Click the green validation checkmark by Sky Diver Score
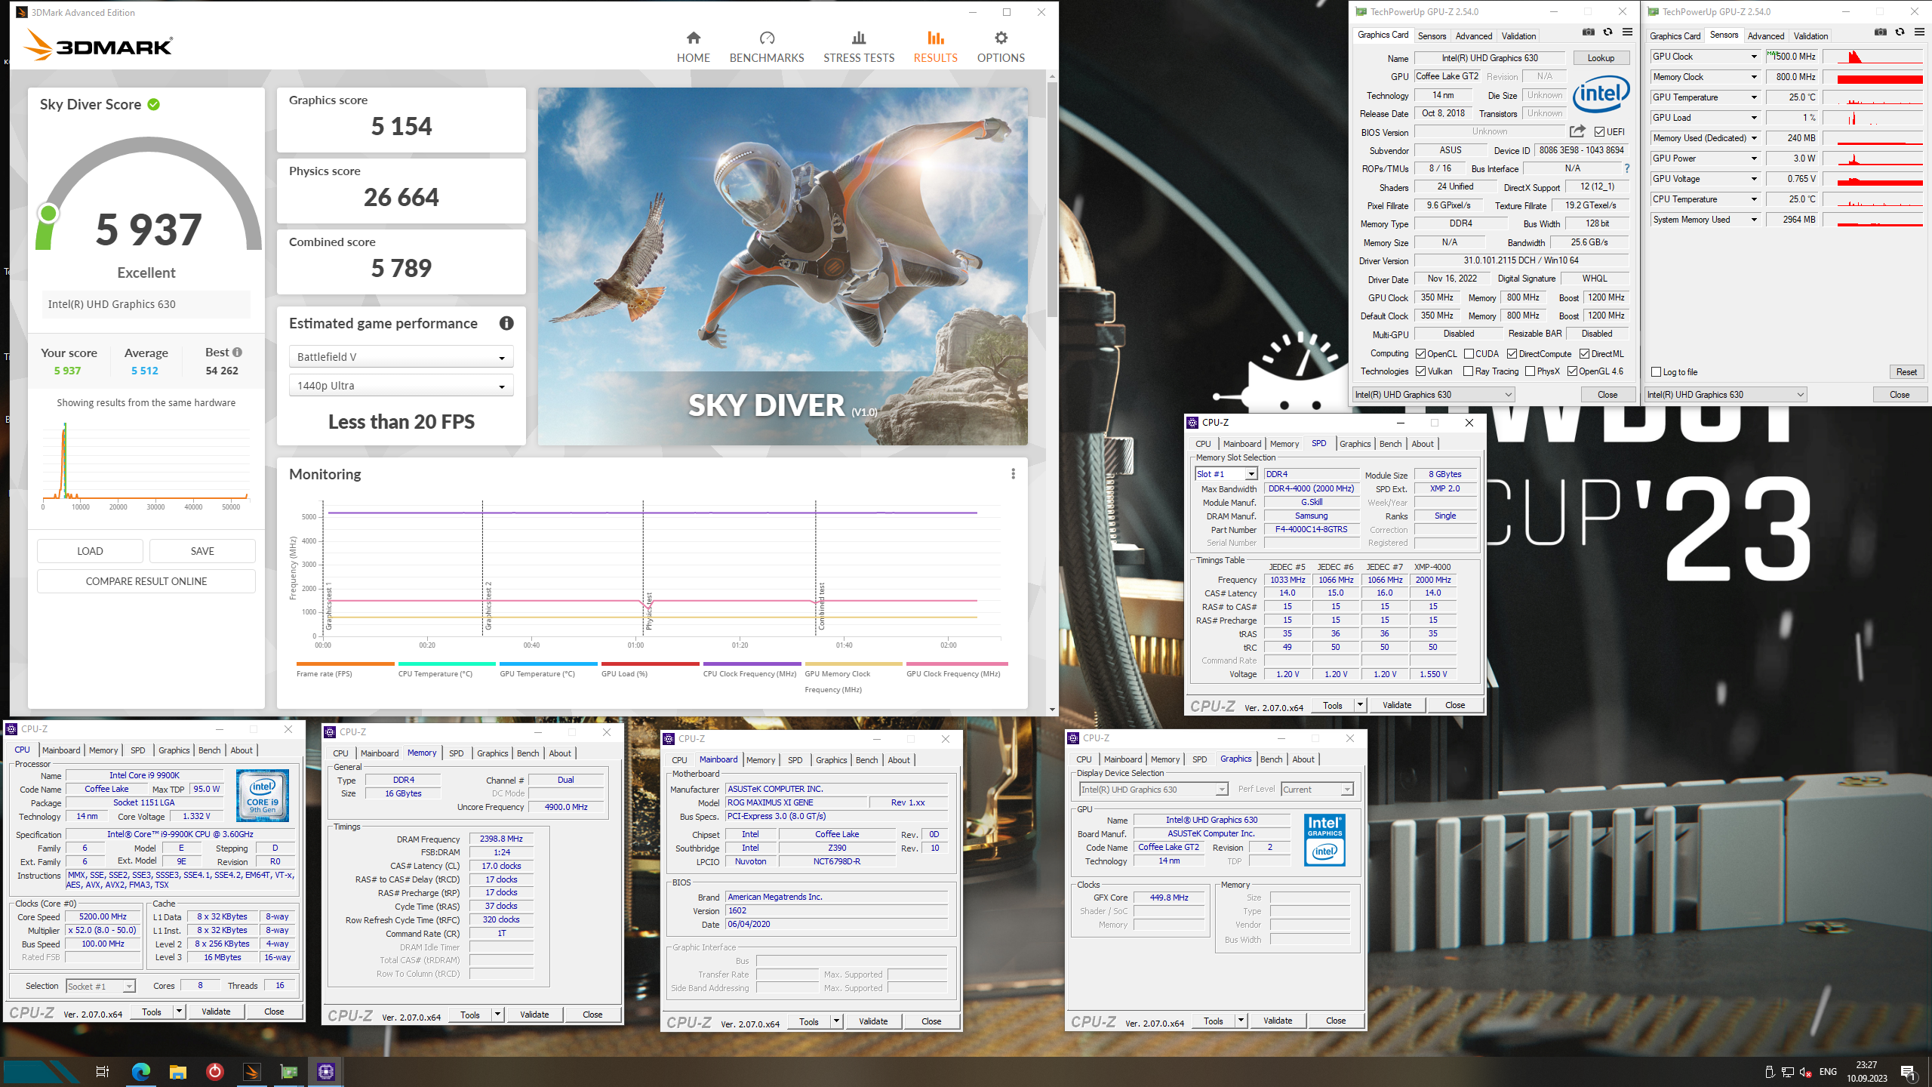The image size is (1932, 1087). pyautogui.click(x=154, y=104)
